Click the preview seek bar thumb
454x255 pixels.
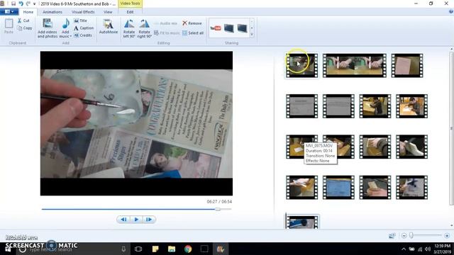(x=218, y=209)
